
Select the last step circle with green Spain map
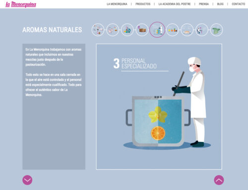(x=216, y=30)
